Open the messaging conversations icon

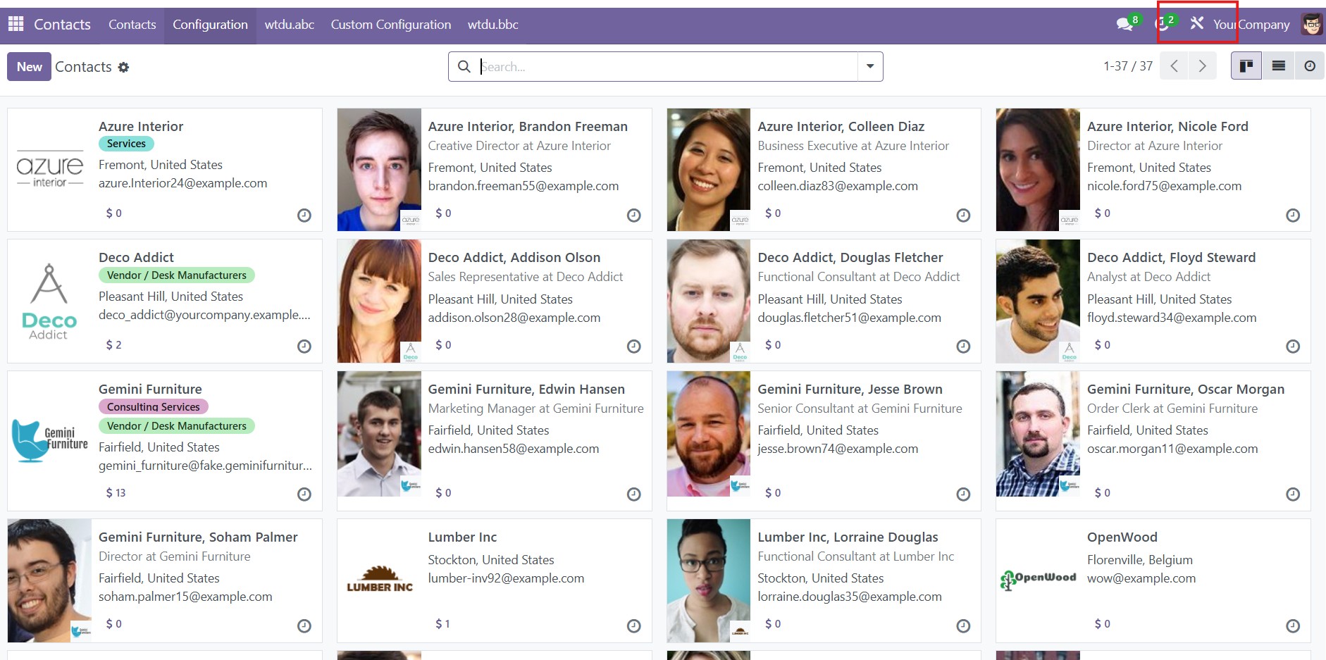click(x=1124, y=23)
